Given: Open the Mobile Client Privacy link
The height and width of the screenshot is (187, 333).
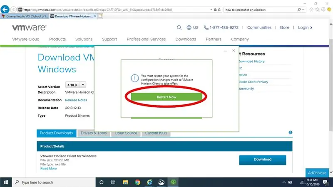Looking at the screenshot, I should point(253,81).
